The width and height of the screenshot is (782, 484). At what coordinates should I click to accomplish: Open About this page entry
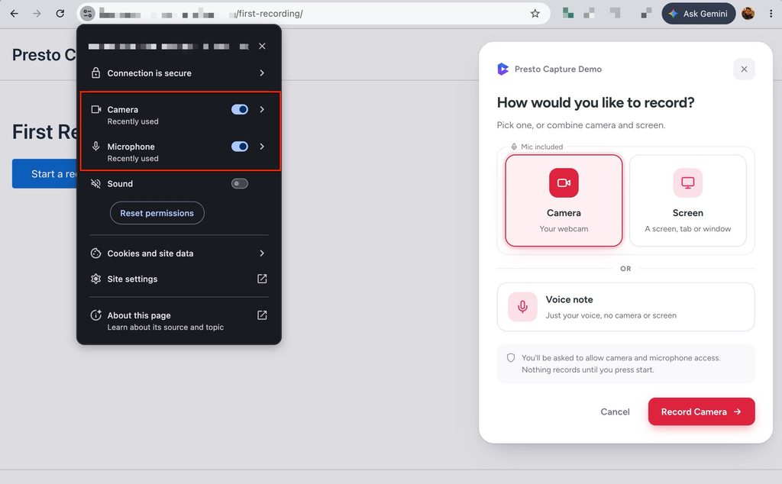[179, 321]
